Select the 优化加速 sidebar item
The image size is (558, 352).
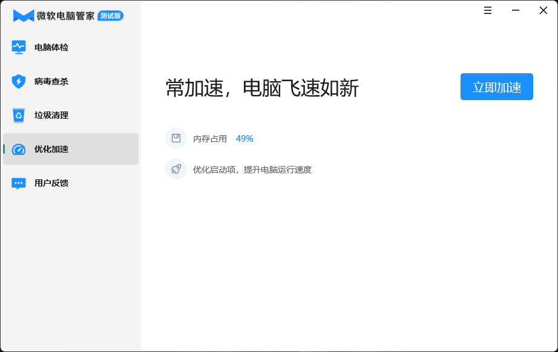click(71, 149)
